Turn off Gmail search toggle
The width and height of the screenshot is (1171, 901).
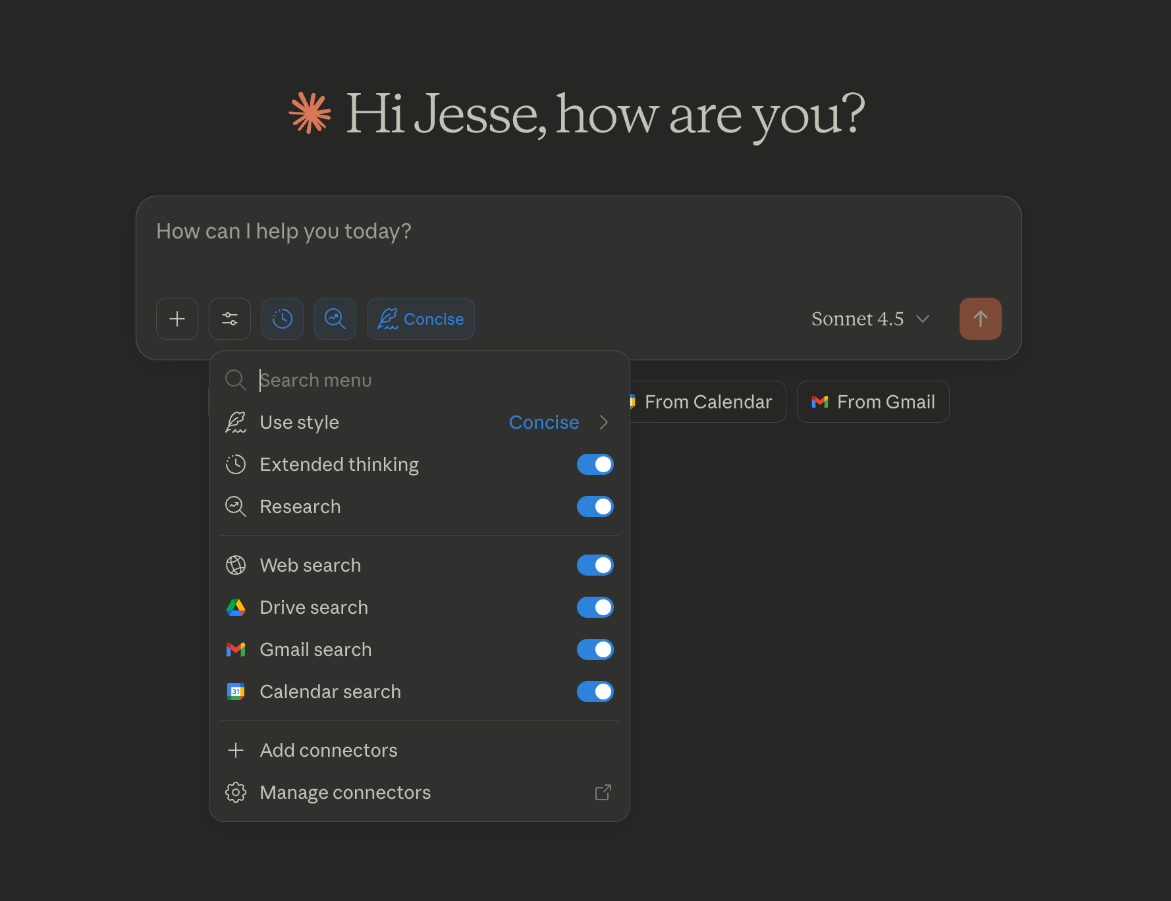pos(595,649)
